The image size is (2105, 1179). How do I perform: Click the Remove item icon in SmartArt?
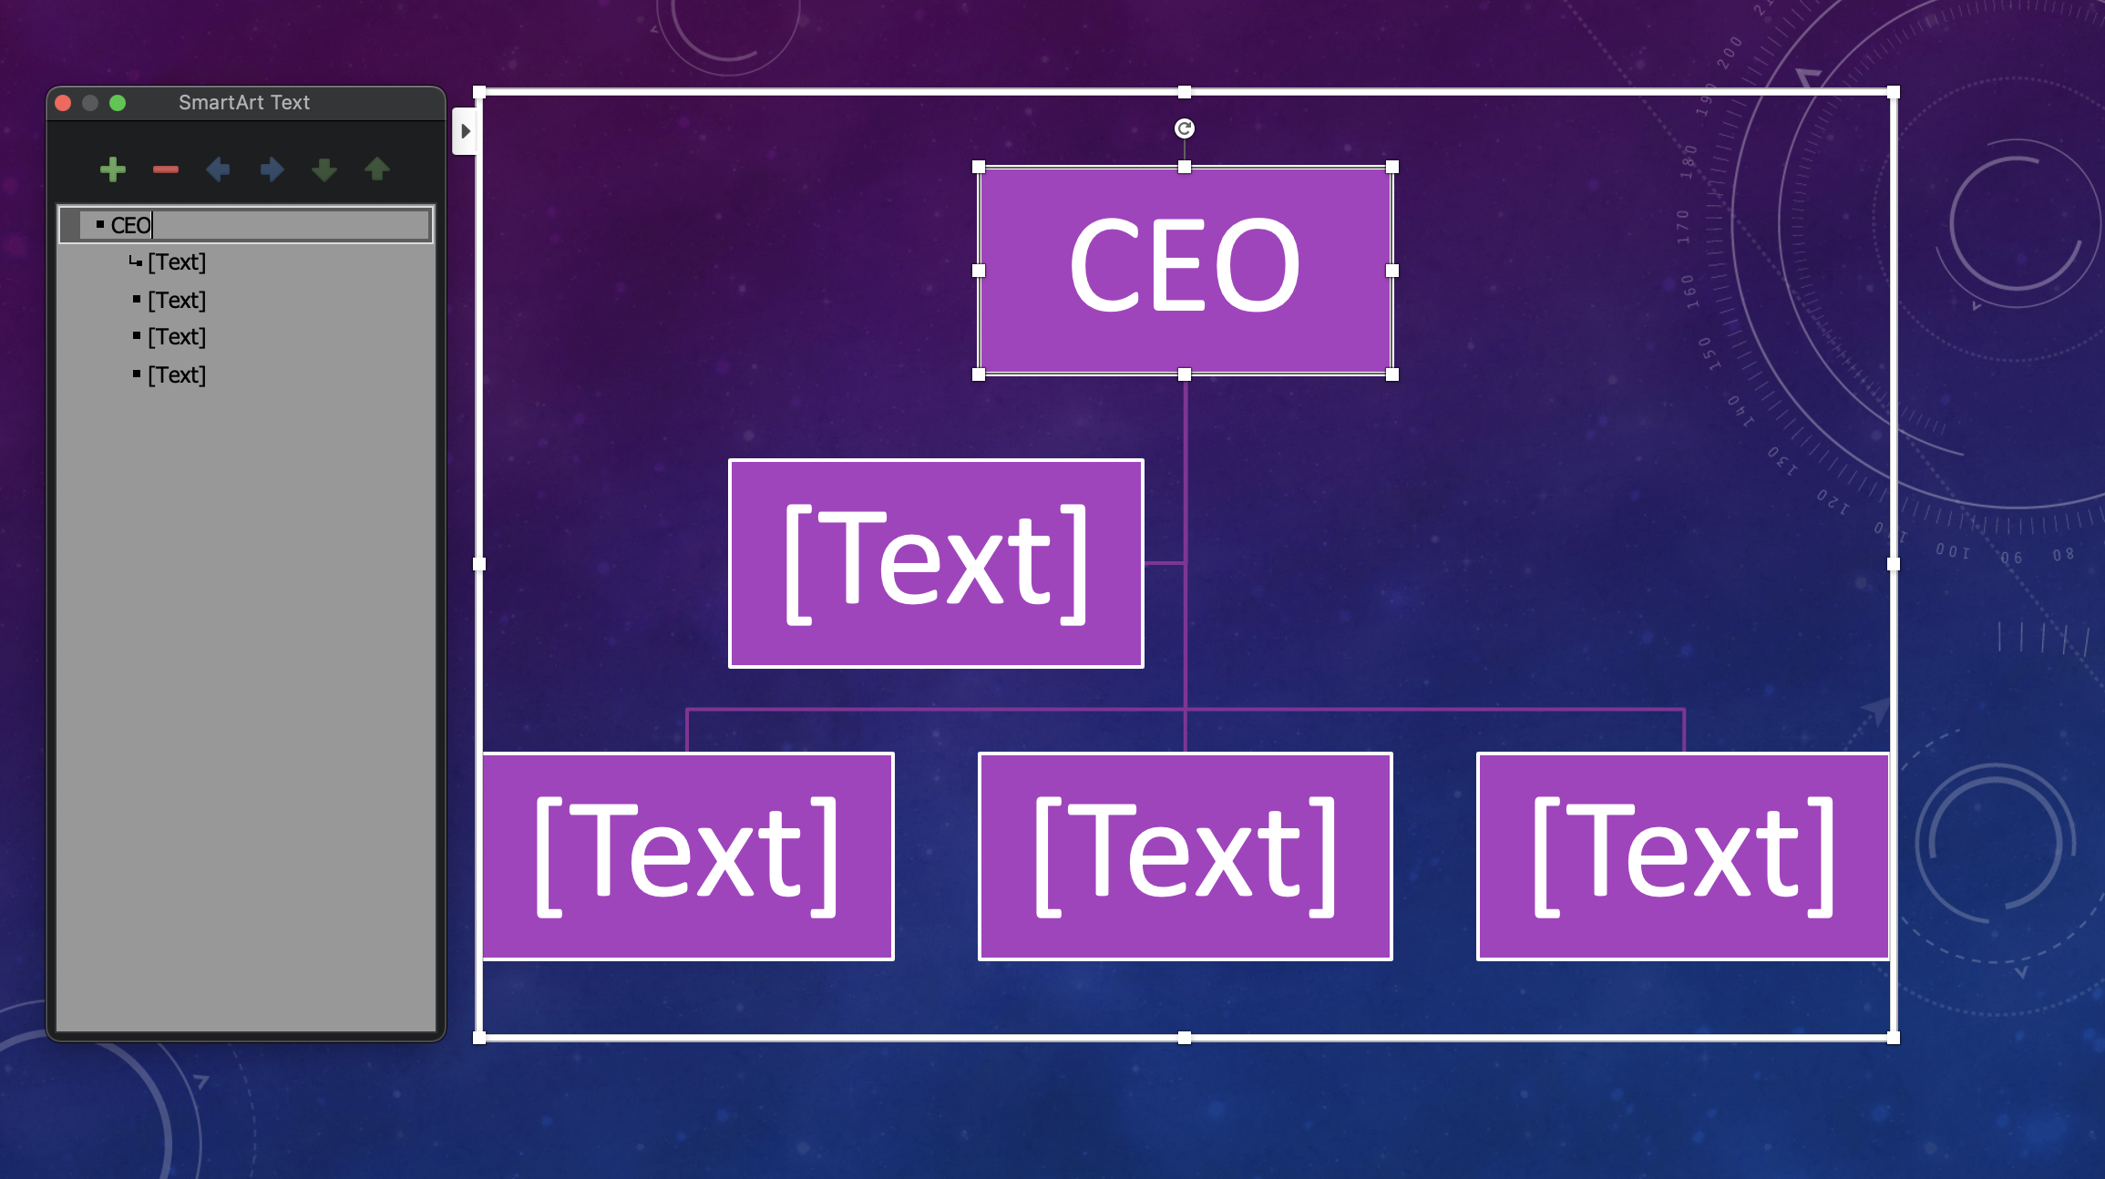[163, 168]
